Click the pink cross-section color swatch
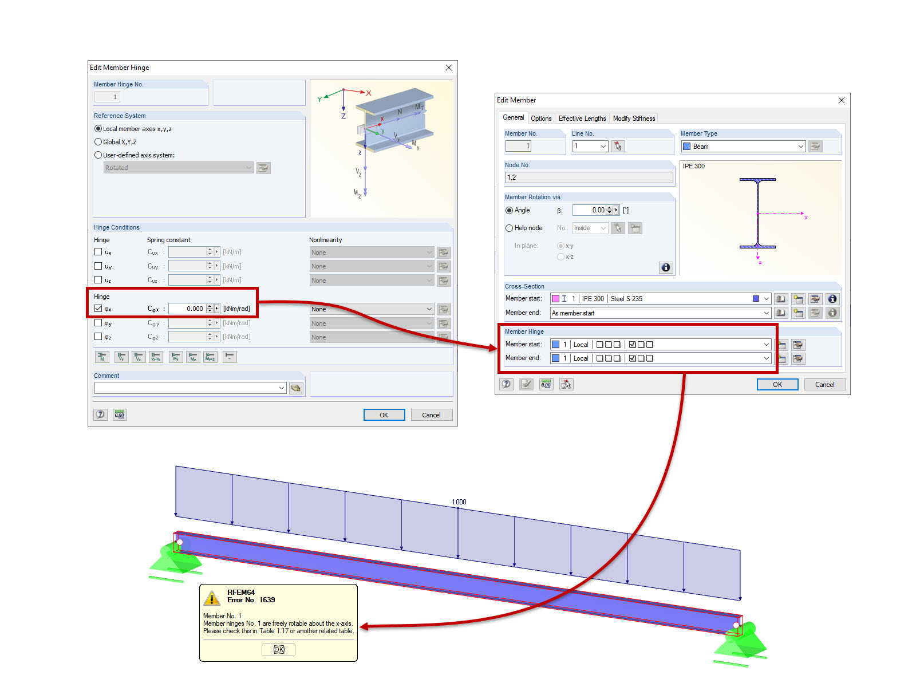The width and height of the screenshot is (916, 687). [555, 298]
